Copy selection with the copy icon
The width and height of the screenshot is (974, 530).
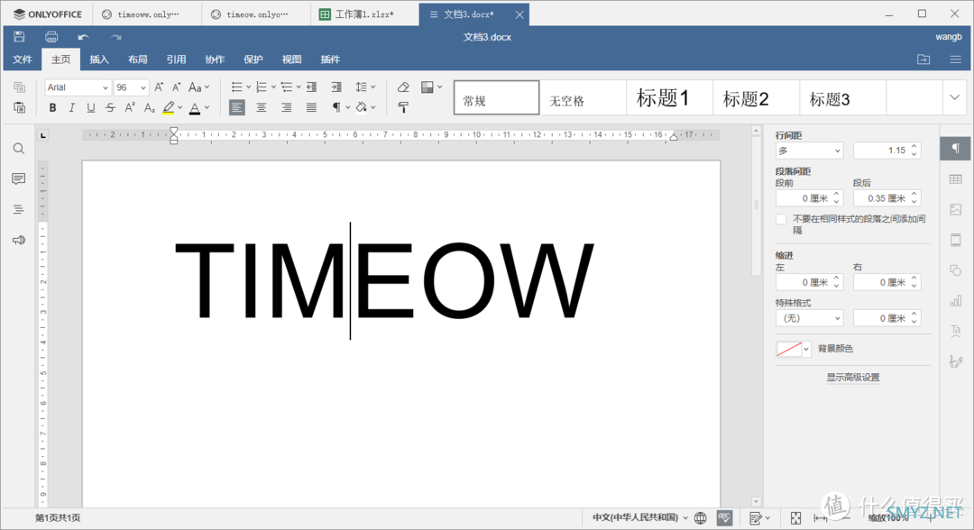pyautogui.click(x=19, y=87)
